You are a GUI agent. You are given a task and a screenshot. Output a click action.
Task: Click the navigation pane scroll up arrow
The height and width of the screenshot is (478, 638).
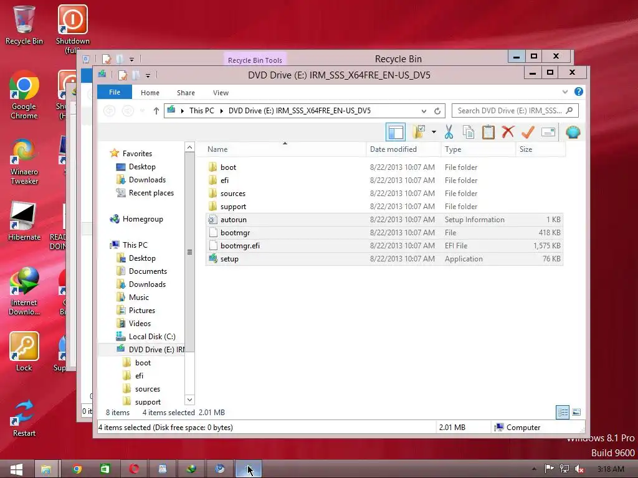click(189, 147)
